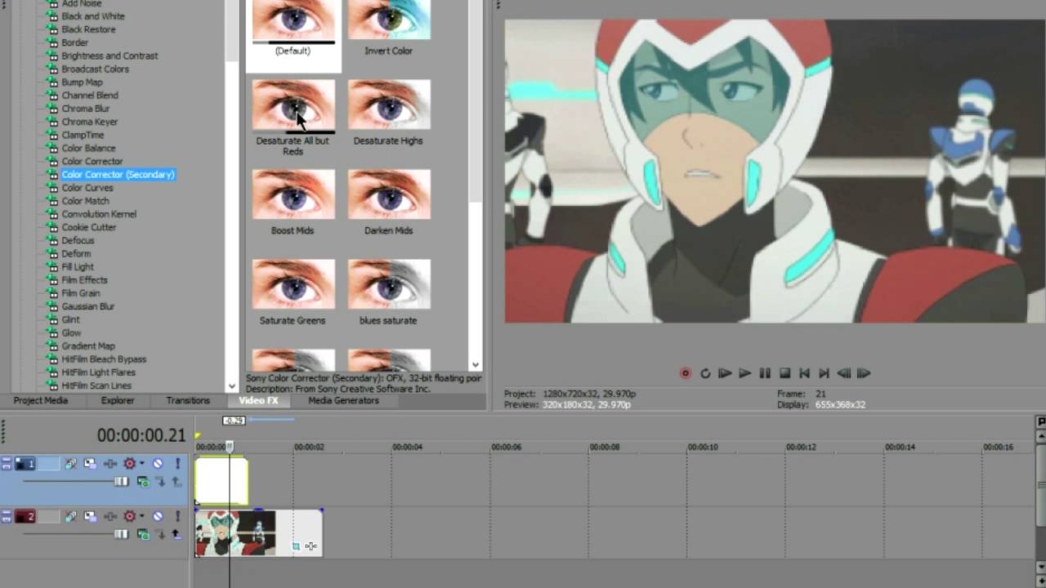This screenshot has width=1046, height=588.
Task: Click the white event on track 1
Action: (221, 480)
